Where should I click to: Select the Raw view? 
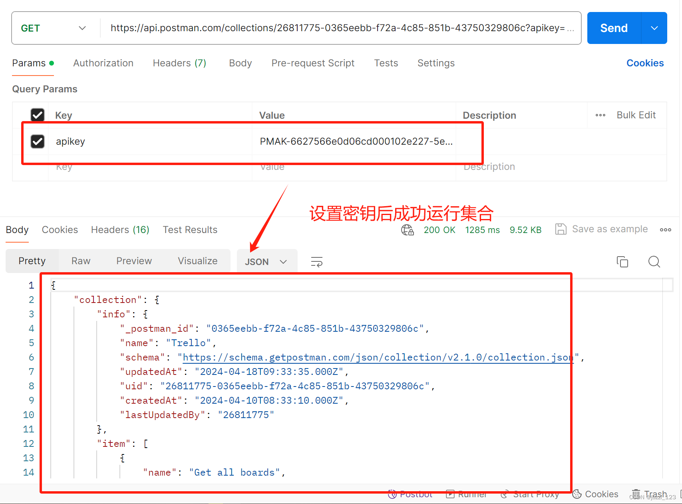point(81,261)
